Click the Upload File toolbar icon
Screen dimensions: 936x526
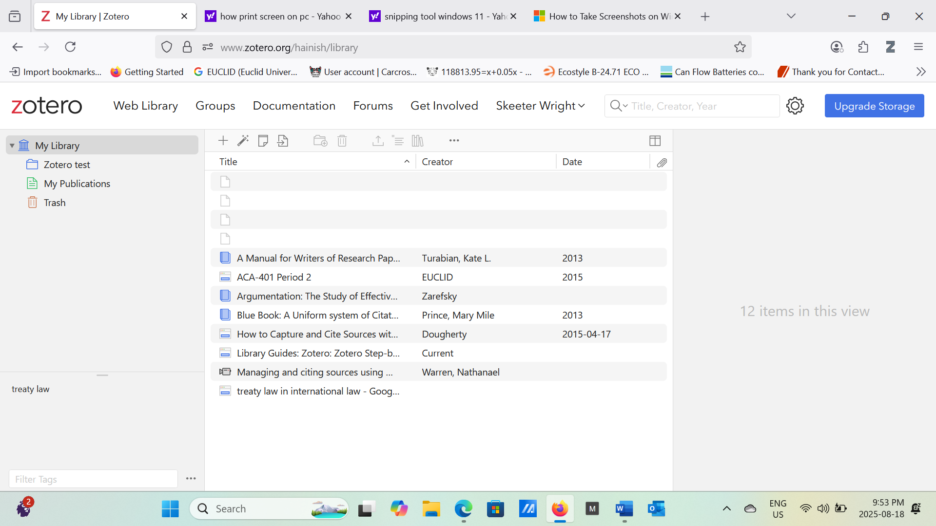pos(283,141)
